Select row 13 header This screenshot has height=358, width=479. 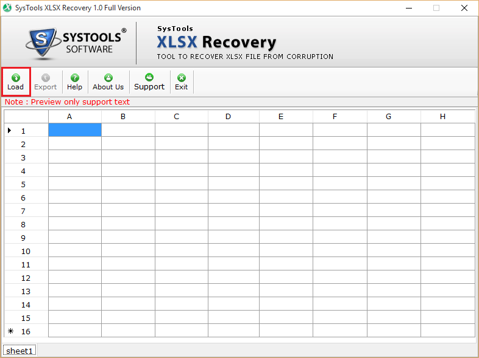coord(26,291)
